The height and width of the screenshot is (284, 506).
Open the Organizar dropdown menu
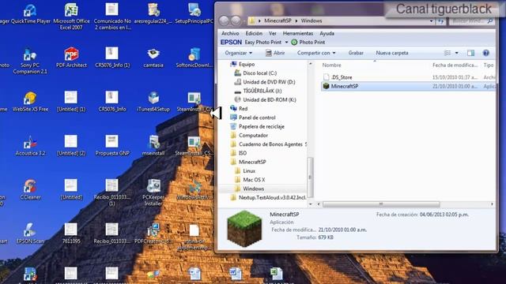point(239,53)
